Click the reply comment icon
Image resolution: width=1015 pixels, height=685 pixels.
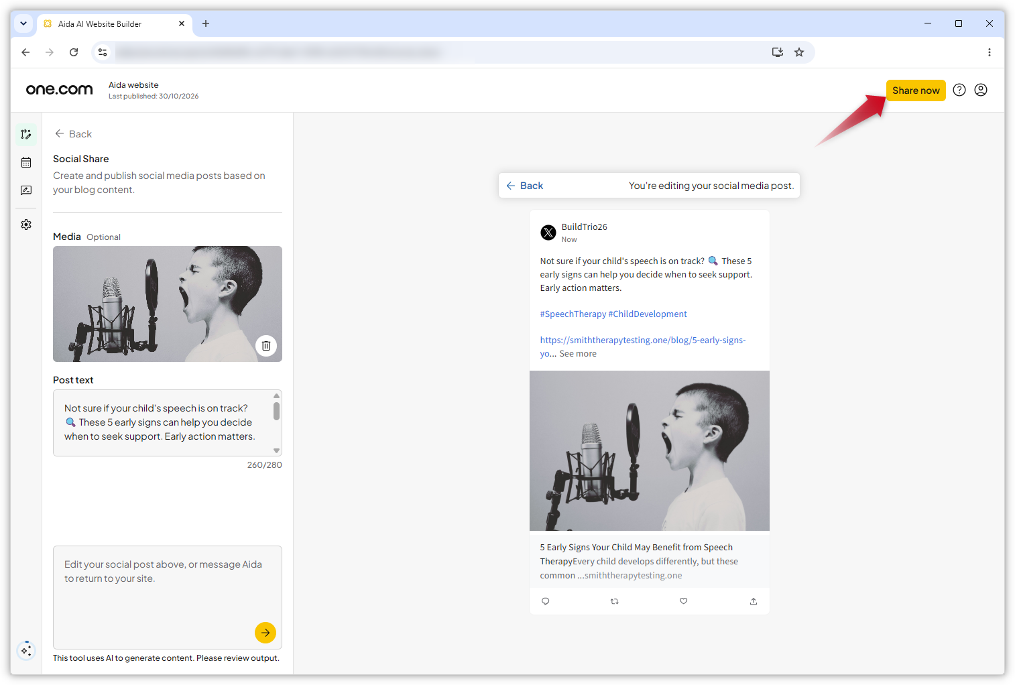[x=546, y=601]
